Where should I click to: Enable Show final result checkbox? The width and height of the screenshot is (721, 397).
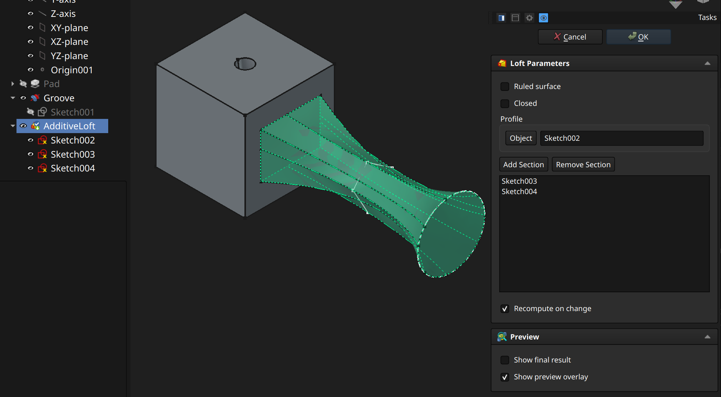(x=505, y=360)
